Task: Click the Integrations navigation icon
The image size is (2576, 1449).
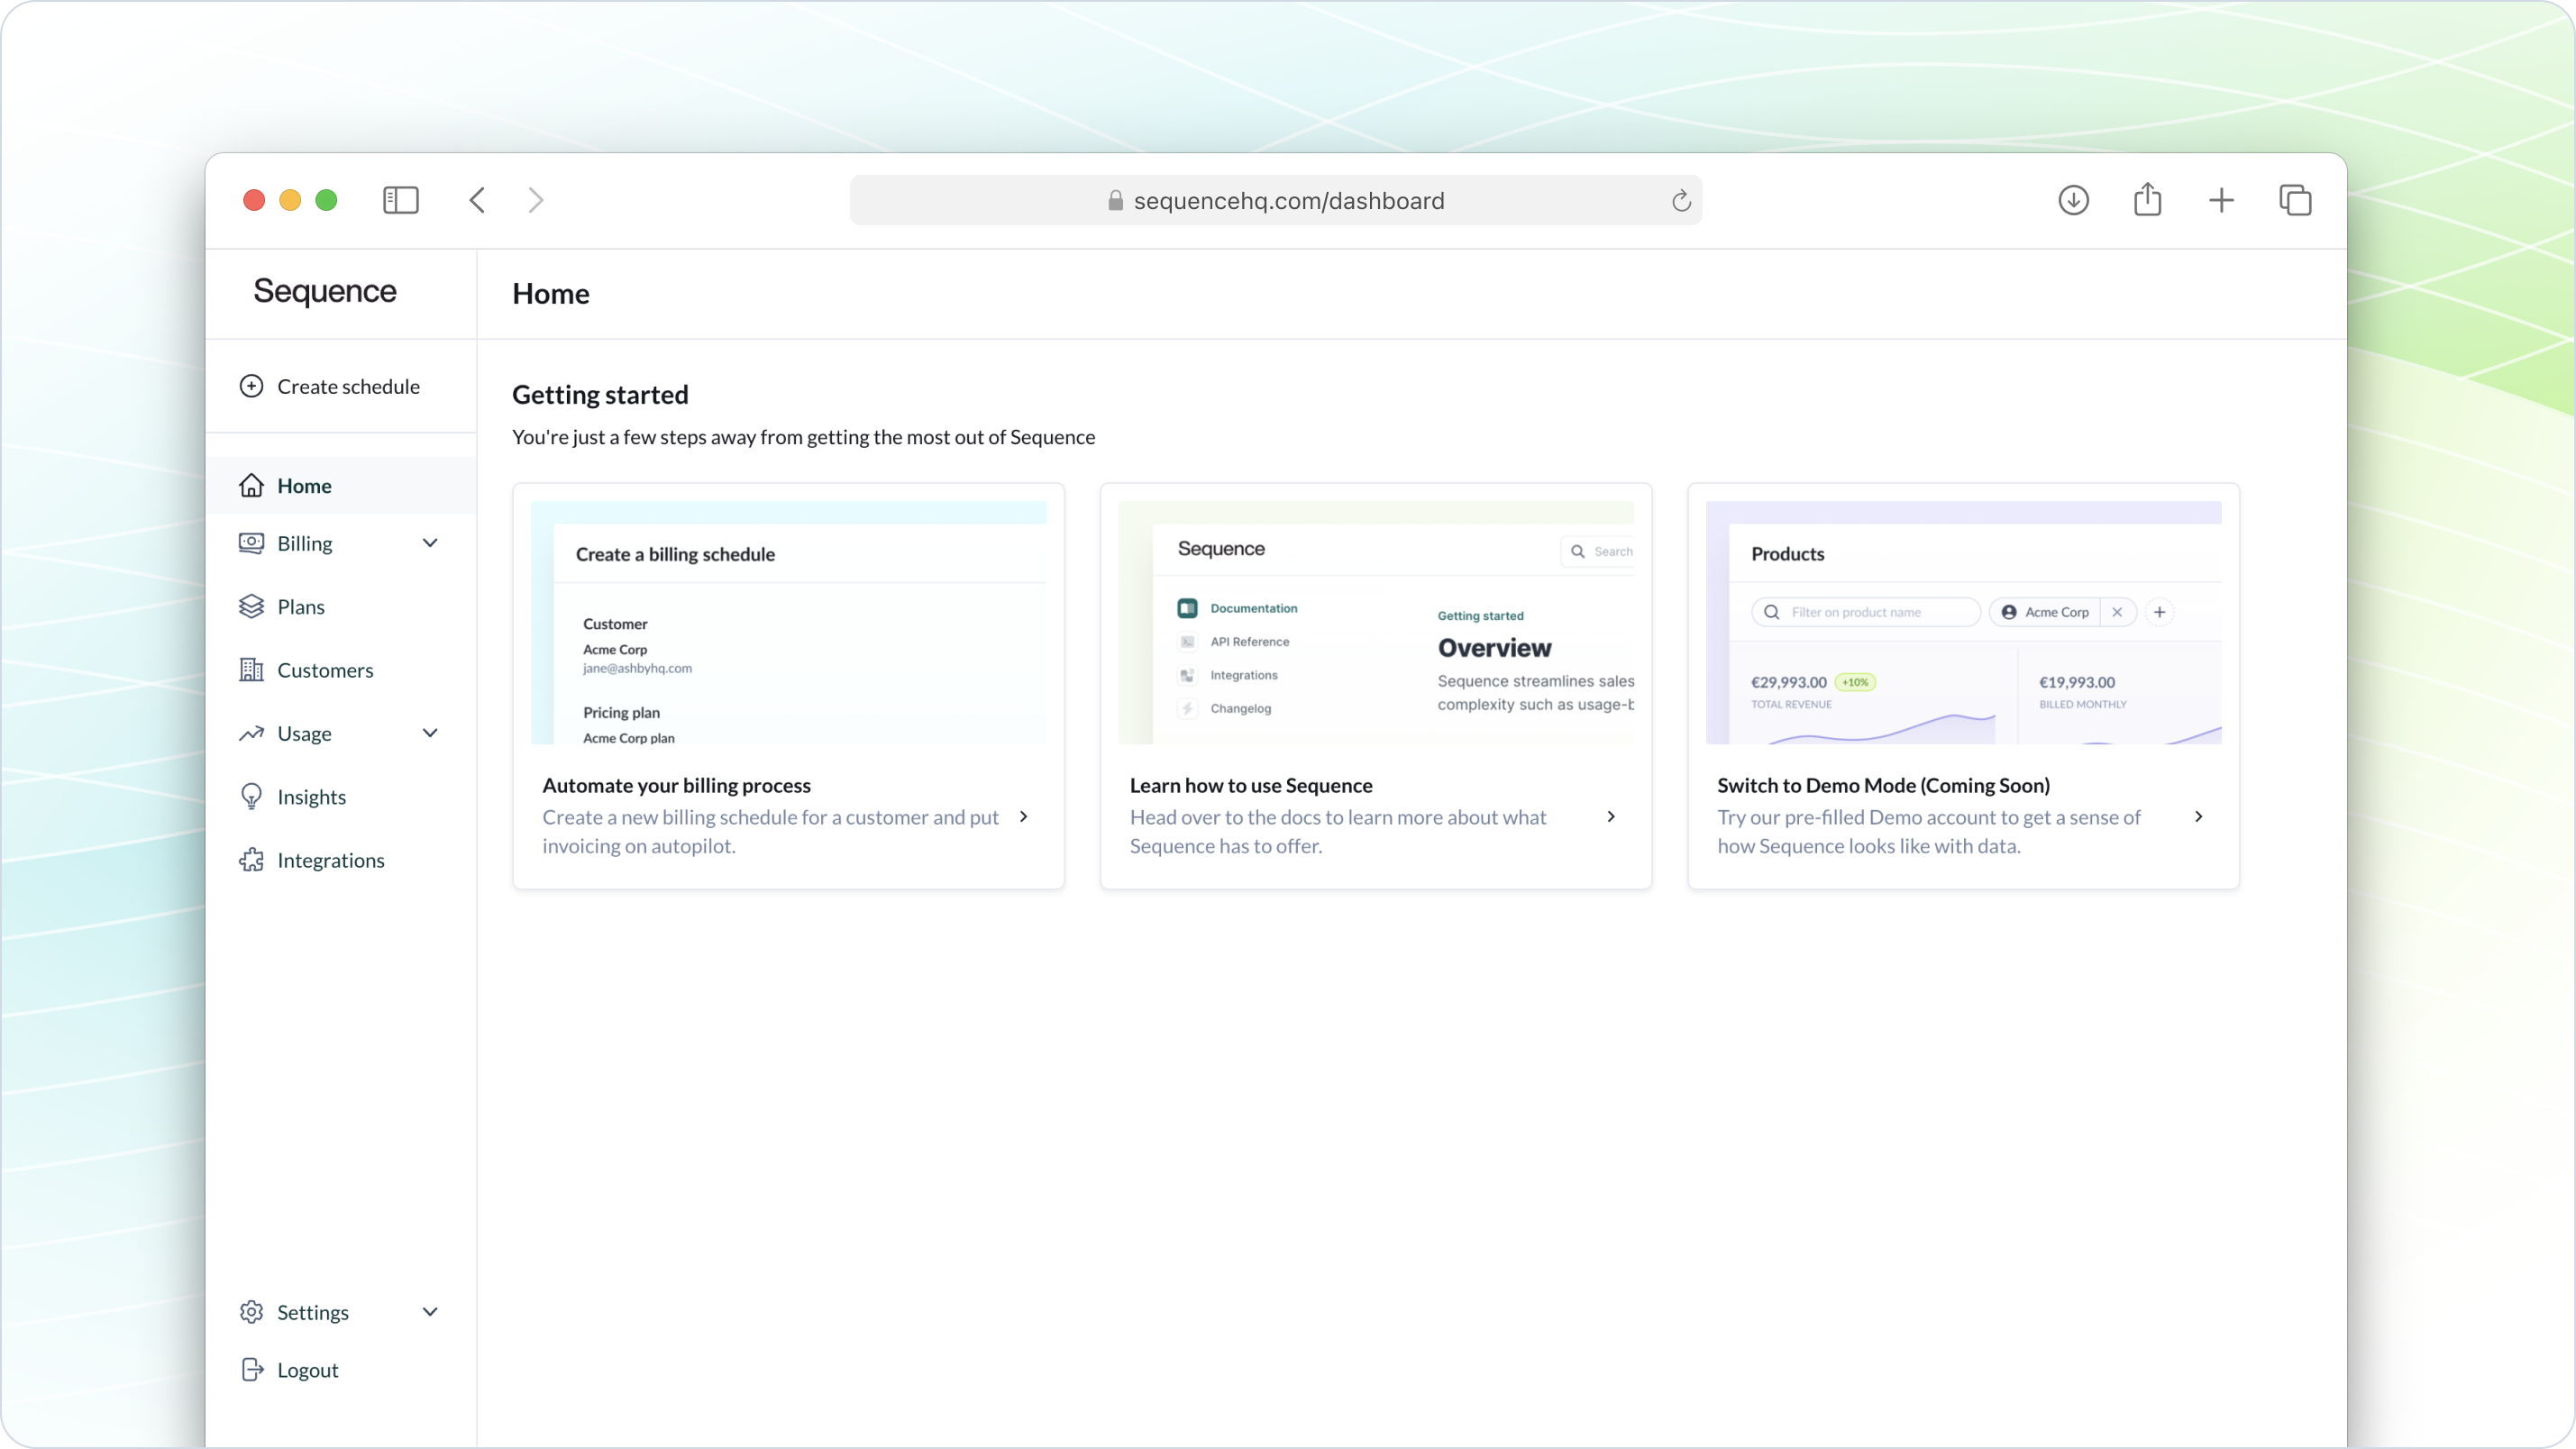Action: pos(251,860)
